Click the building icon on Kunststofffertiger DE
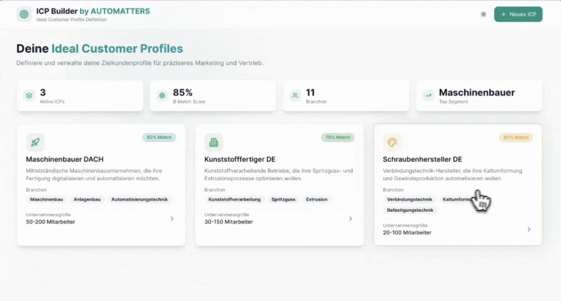Viewport: 561px width, 301px height. click(214, 142)
